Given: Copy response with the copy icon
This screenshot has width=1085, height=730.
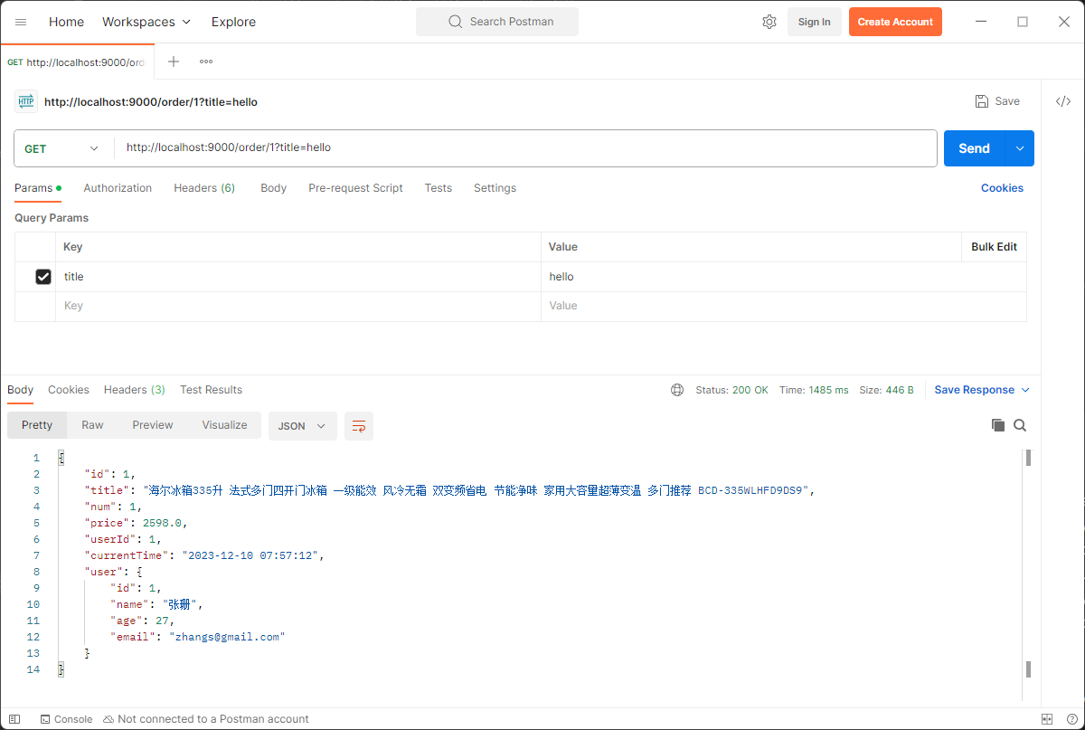Looking at the screenshot, I should [x=998, y=425].
